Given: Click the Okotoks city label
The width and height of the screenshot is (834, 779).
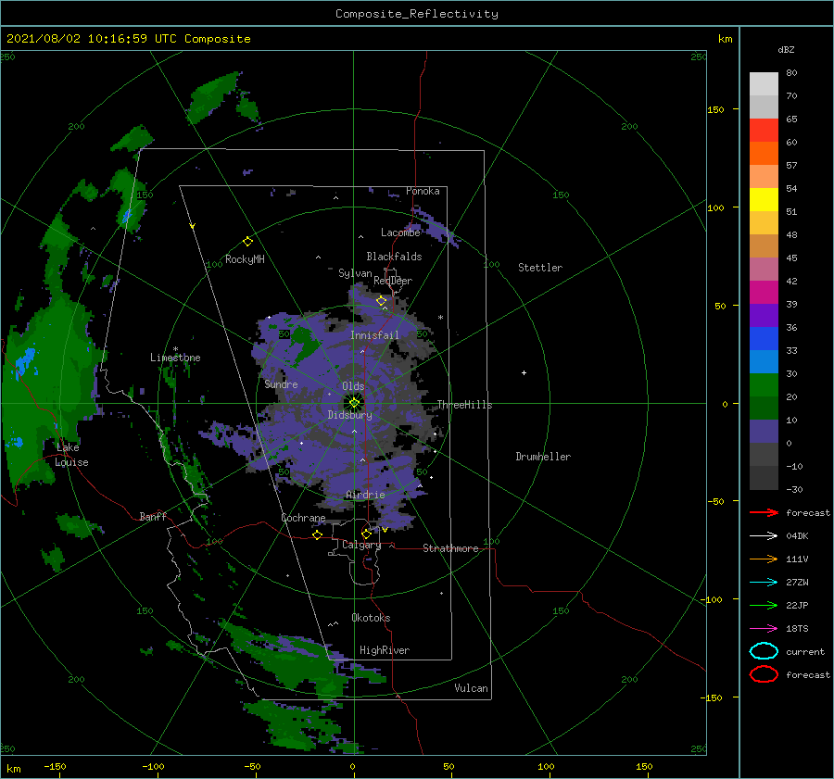Looking at the screenshot, I should (372, 618).
